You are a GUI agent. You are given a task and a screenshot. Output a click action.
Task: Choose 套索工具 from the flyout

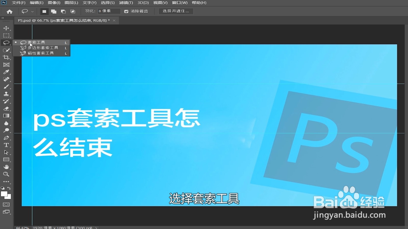[42, 42]
